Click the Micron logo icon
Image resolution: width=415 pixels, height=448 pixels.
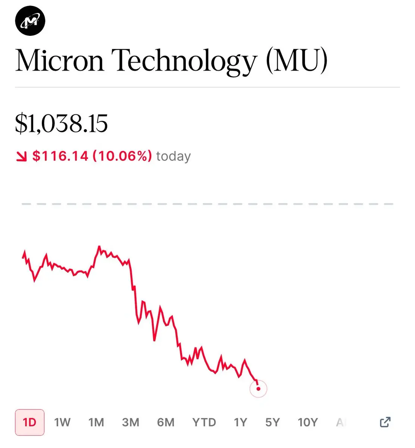pyautogui.click(x=30, y=21)
